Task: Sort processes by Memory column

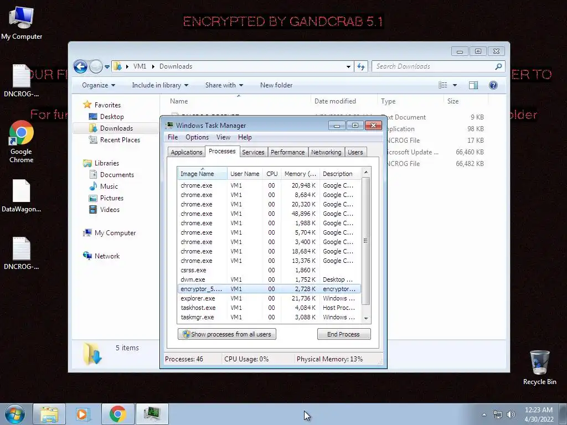Action: pos(300,174)
